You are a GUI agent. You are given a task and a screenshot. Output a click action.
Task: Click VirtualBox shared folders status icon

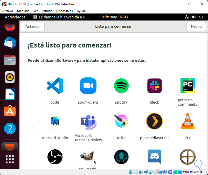(155, 172)
